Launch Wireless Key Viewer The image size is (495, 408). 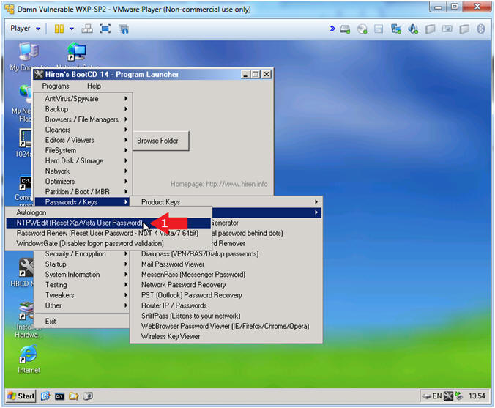(226, 337)
